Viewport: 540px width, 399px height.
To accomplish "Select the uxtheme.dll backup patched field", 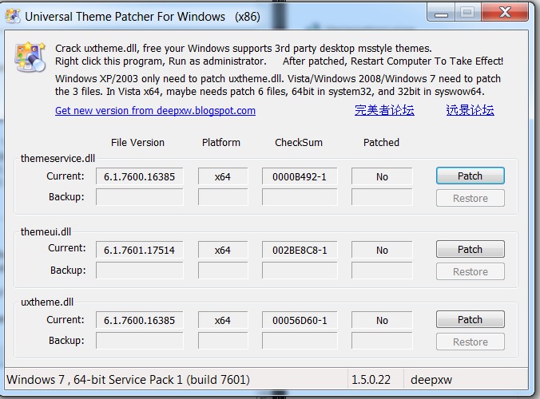I will coord(382,341).
